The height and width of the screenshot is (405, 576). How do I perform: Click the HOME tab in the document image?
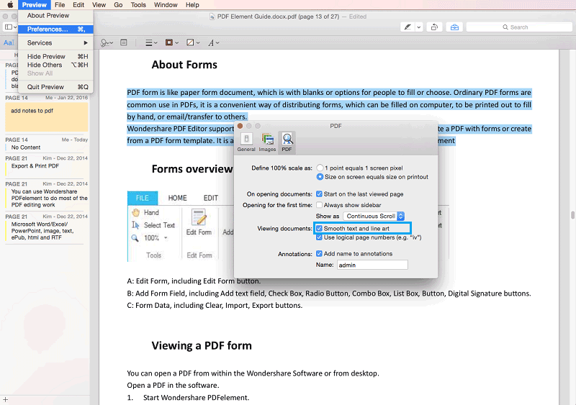(177, 198)
